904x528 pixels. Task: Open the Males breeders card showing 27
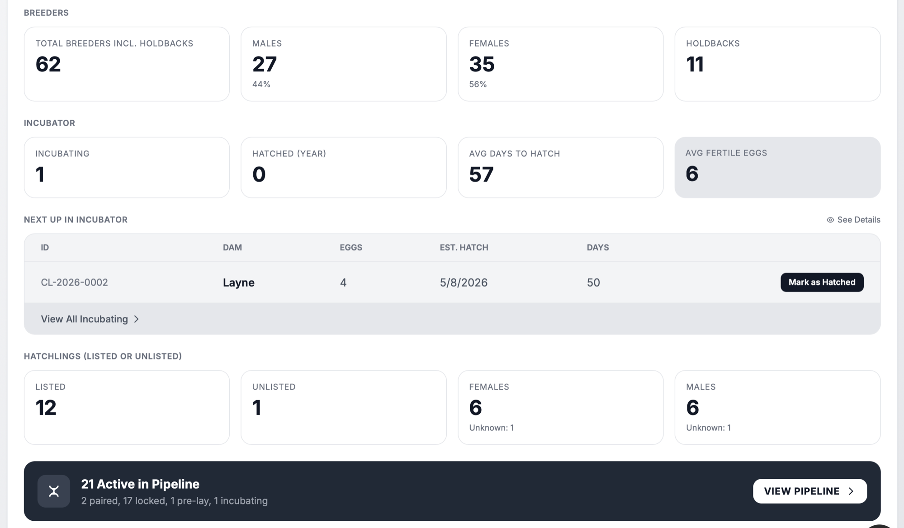[x=343, y=64]
